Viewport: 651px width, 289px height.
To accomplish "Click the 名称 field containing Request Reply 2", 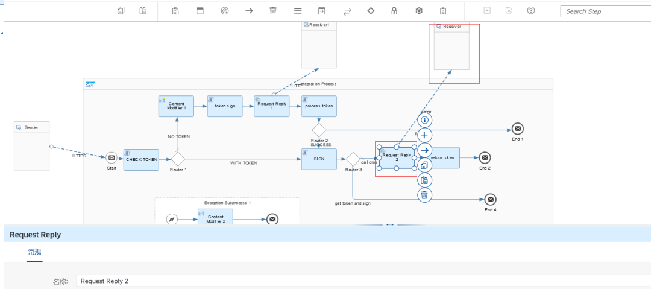I will (x=363, y=281).
